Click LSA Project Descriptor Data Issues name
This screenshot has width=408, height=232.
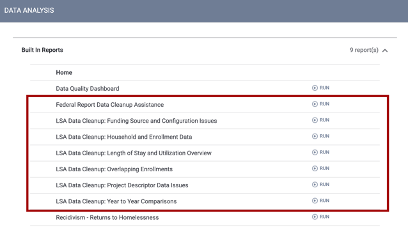click(122, 185)
